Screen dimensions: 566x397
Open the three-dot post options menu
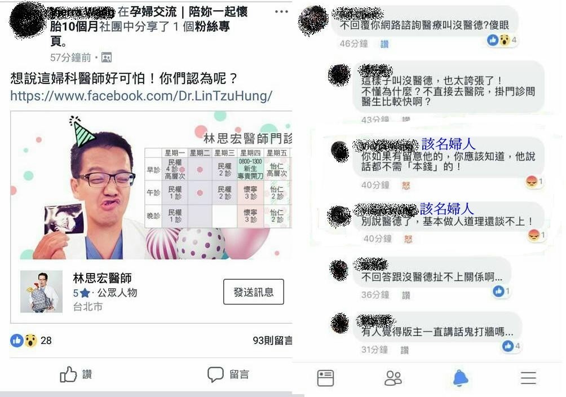point(281,11)
